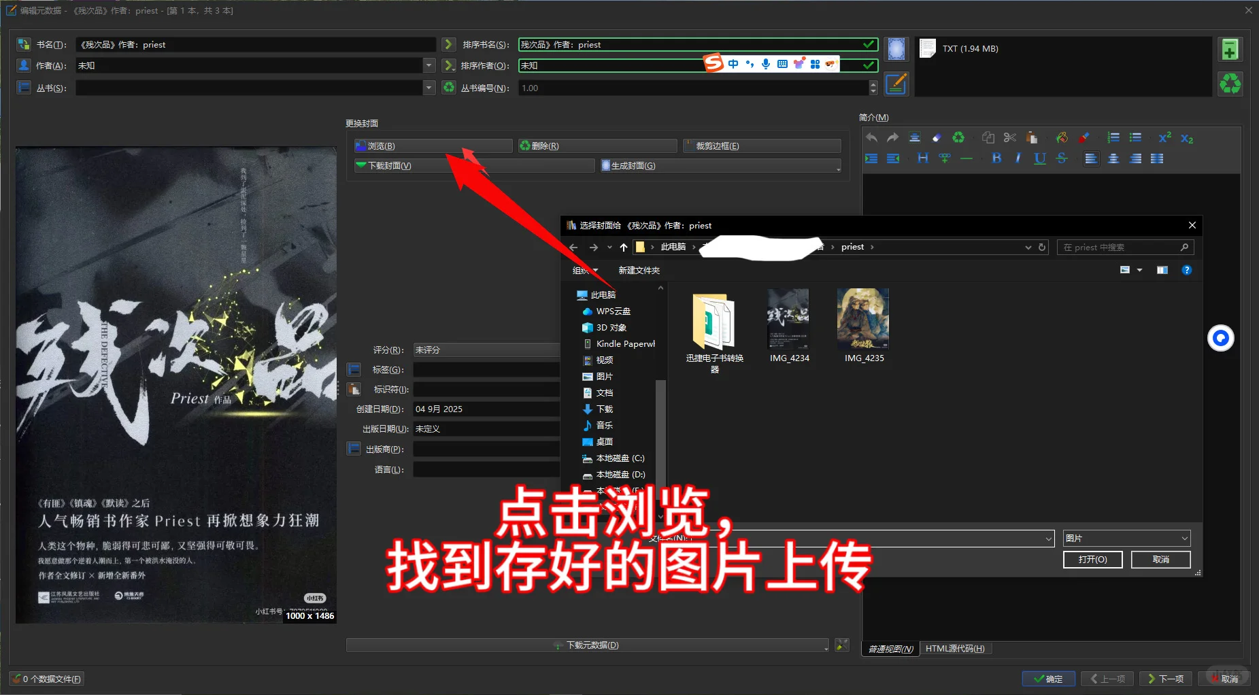Select 桌面 in the file dialog tree

pos(605,441)
